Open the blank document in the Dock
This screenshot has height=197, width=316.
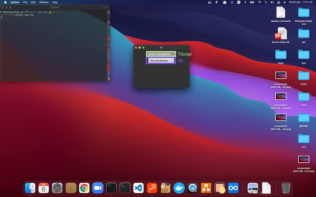click(266, 188)
